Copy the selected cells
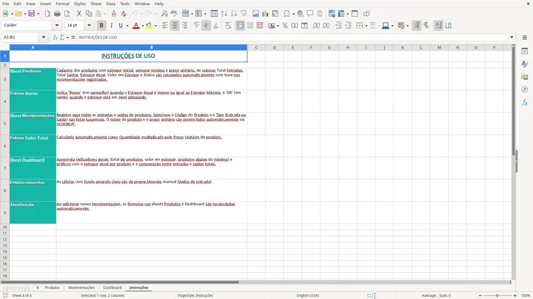This screenshot has width=533, height=299. pos(89,14)
